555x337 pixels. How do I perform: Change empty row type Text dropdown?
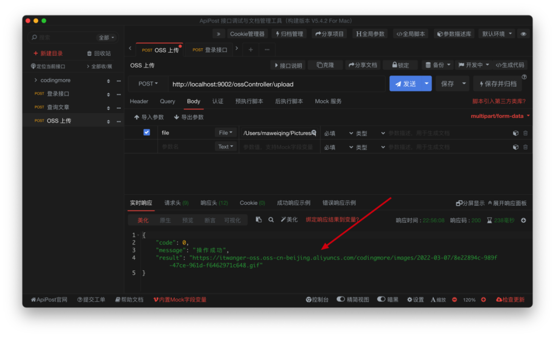[x=225, y=147]
